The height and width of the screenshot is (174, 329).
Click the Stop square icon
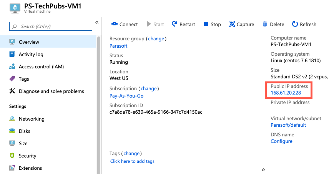click(x=206, y=24)
